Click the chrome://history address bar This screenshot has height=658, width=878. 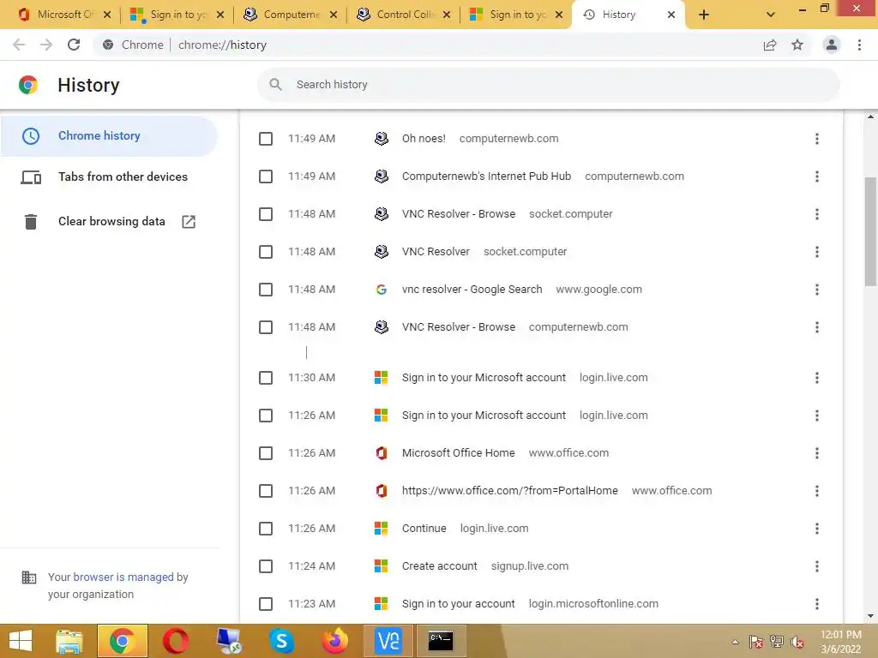pos(425,45)
